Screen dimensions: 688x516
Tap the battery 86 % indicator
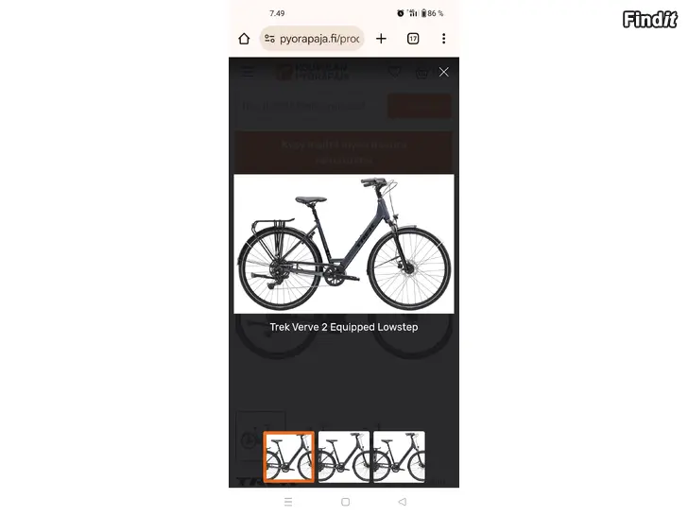click(432, 13)
